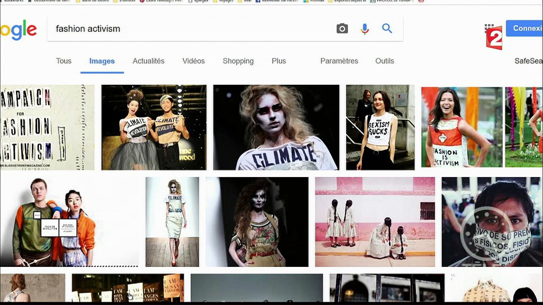Viewport: 543px width, 305px height.
Task: Open Campaign for Fashion Activism poster image
Action: (x=47, y=128)
